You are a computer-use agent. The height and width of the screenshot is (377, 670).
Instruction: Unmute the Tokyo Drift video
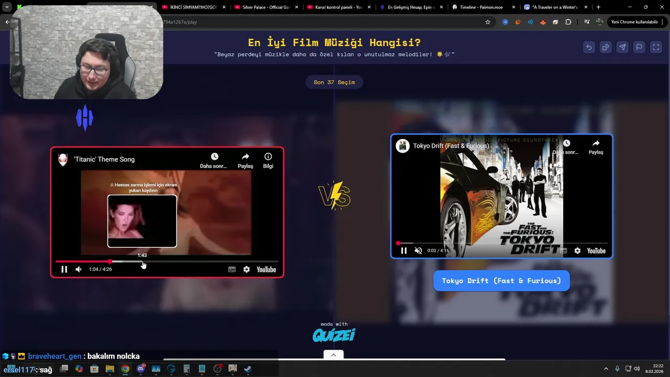[x=418, y=251]
